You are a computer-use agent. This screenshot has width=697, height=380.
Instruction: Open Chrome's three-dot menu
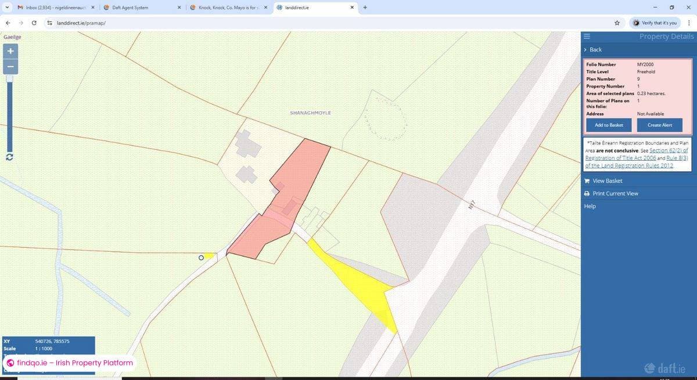pyautogui.click(x=688, y=23)
